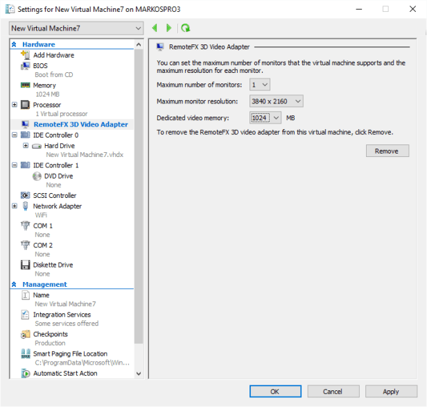Select the Memory settings item
427x407 pixels.
(44, 85)
